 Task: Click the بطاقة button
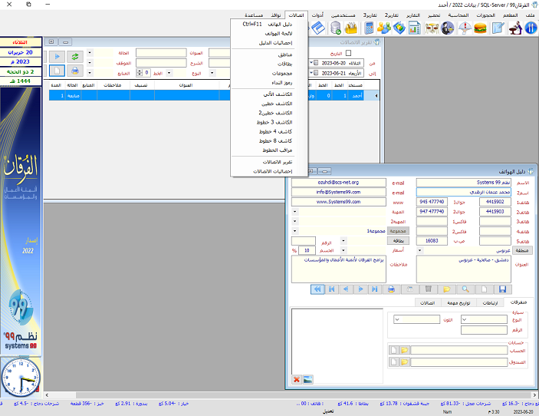click(x=400, y=240)
